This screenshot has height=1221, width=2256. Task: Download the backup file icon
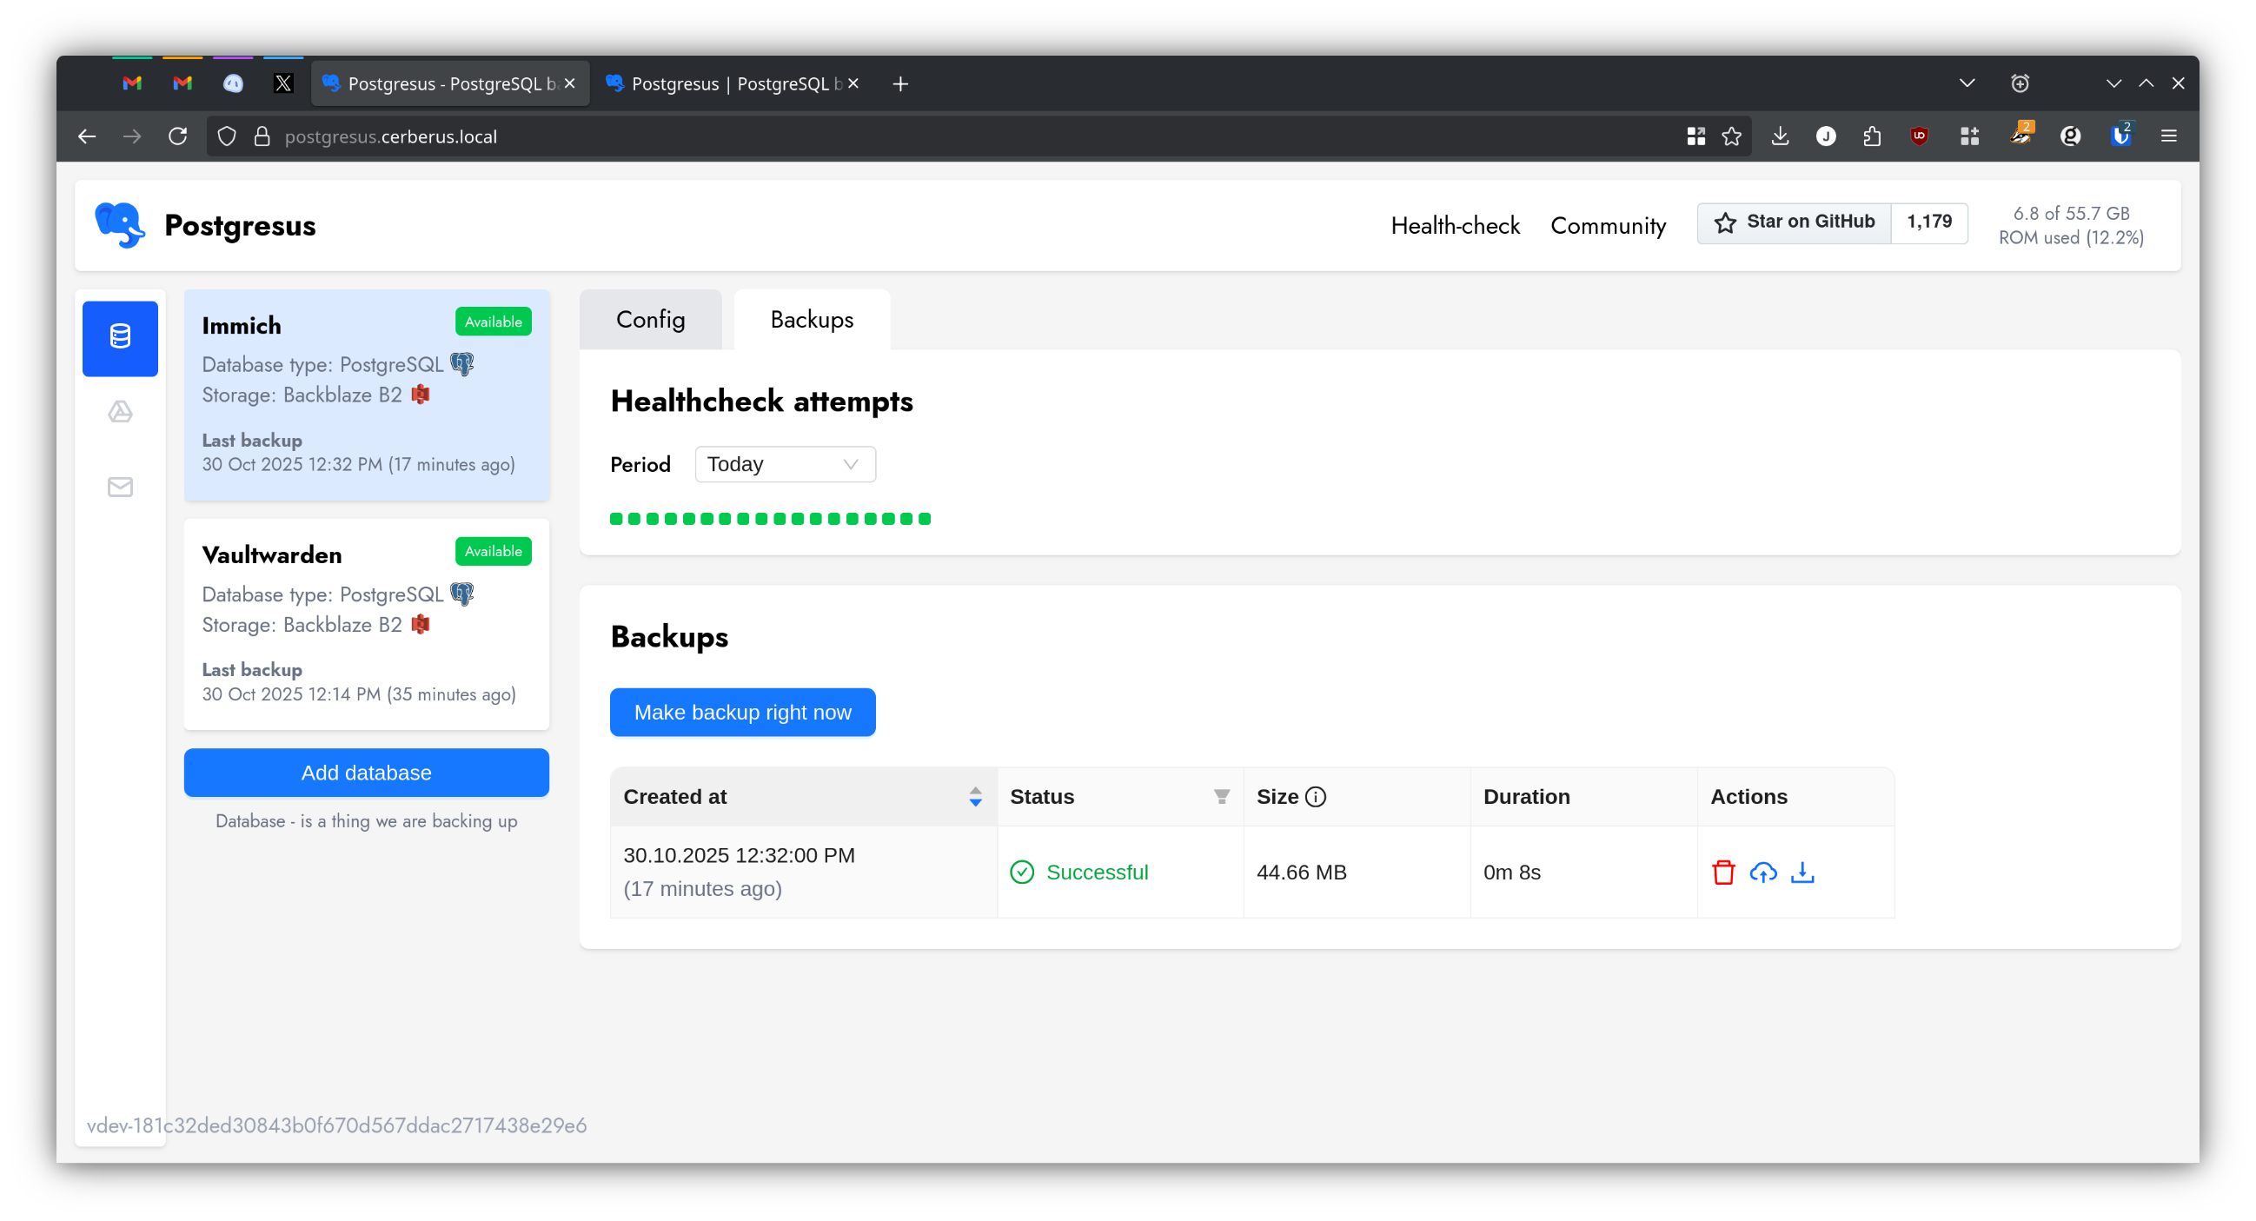coord(1802,873)
